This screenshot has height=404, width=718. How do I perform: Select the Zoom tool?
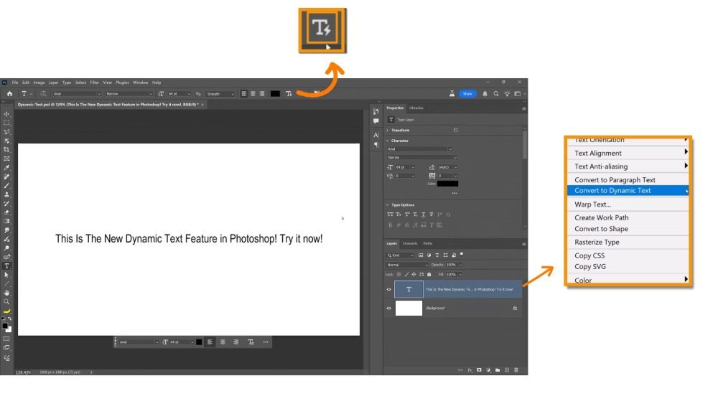pos(6,302)
